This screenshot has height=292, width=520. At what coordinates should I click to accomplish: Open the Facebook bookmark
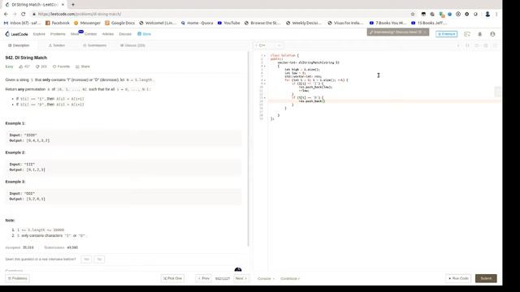coord(58,23)
